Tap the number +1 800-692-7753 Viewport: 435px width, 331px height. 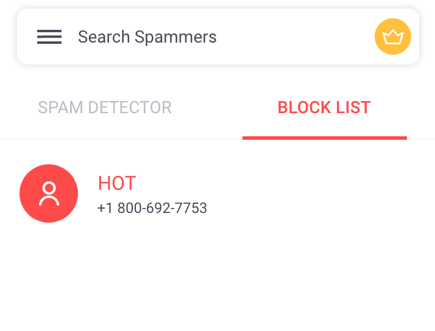point(152,207)
